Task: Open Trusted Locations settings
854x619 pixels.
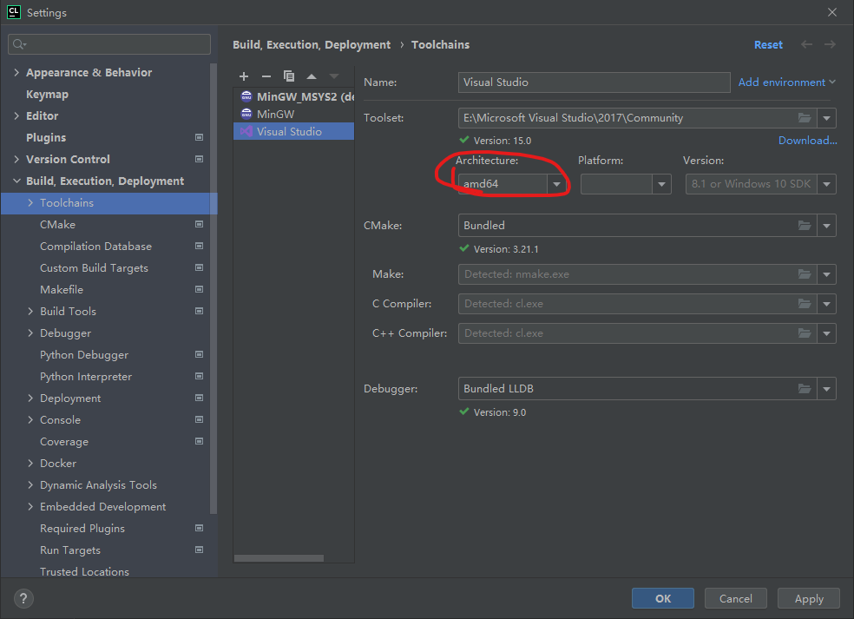Action: click(84, 571)
